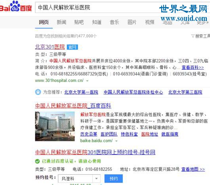Open the 医院地址 sublink

(149, 134)
